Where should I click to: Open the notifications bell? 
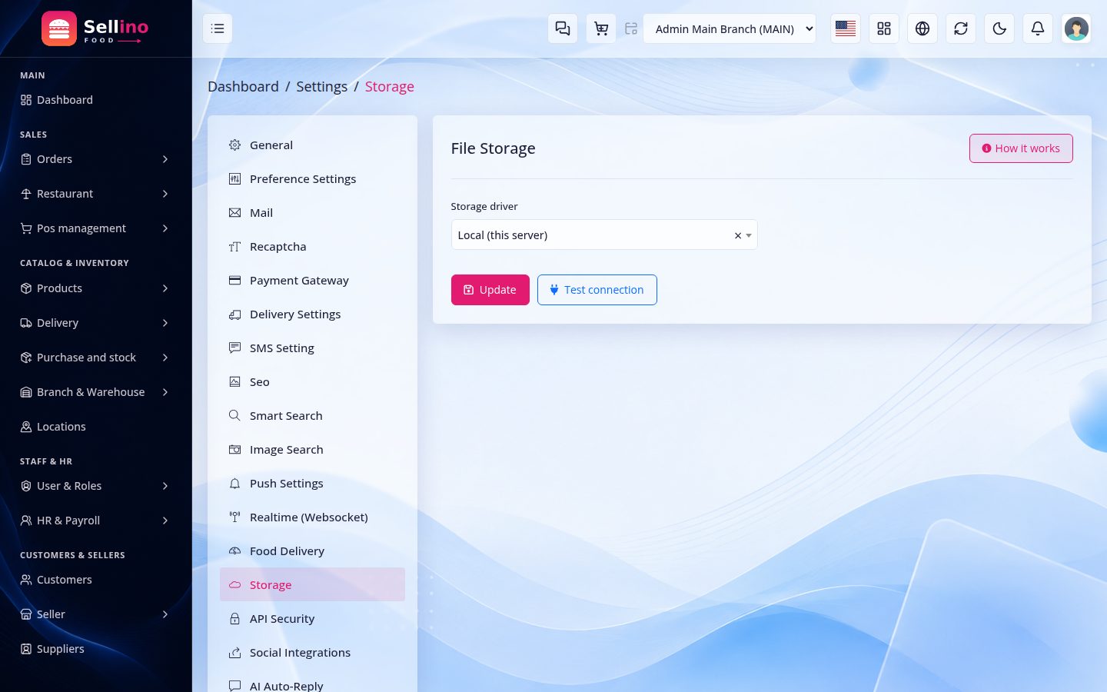click(x=1038, y=28)
